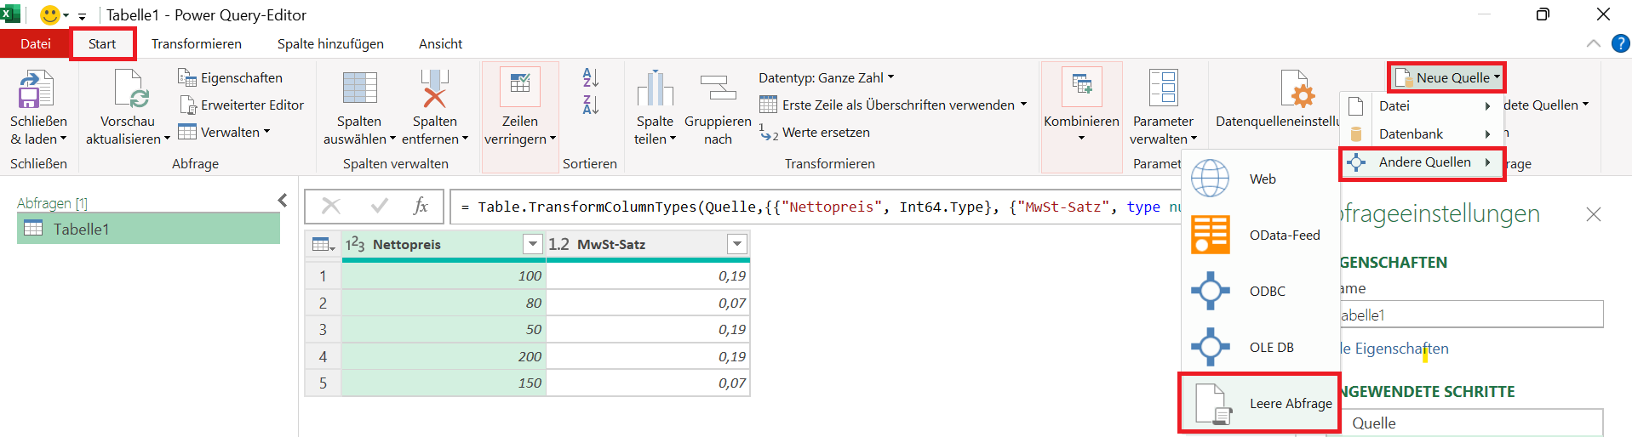Image resolution: width=1632 pixels, height=437 pixels.
Task: Select Tabelle1 query in the list
Action: [x=148, y=229]
